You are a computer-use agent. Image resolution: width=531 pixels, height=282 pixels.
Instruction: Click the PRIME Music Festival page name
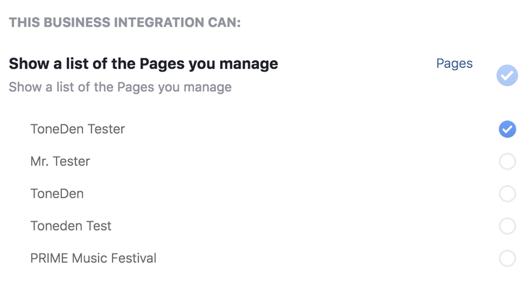click(93, 258)
